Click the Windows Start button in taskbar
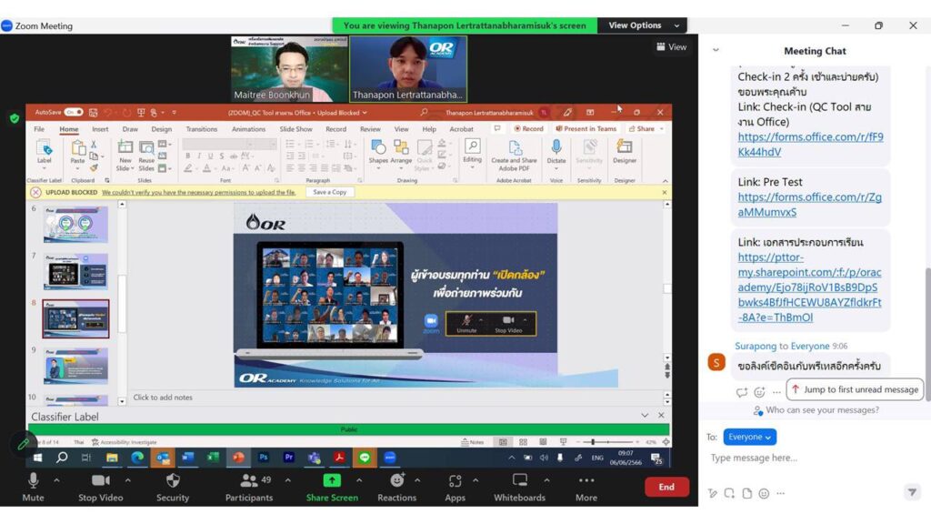 [x=37, y=458]
